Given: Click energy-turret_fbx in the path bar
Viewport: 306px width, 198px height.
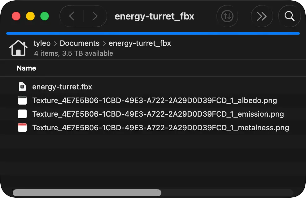Looking at the screenshot, I should [140, 43].
